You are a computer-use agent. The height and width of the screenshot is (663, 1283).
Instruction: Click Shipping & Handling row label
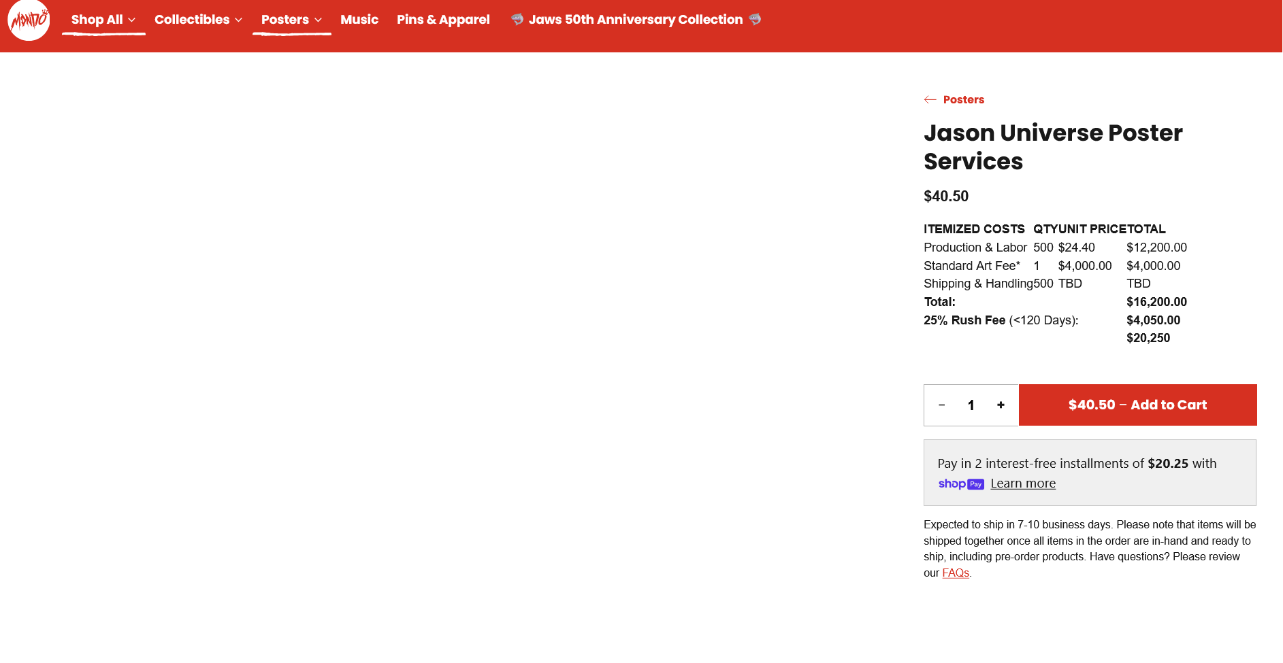[x=978, y=284]
